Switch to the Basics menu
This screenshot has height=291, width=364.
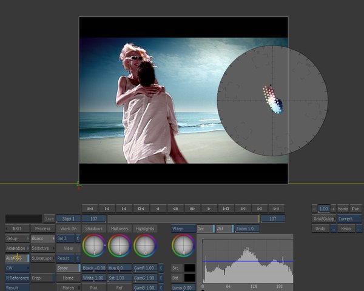point(42,238)
